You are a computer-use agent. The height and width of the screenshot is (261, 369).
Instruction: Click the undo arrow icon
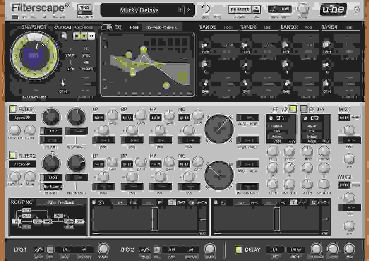point(206,9)
